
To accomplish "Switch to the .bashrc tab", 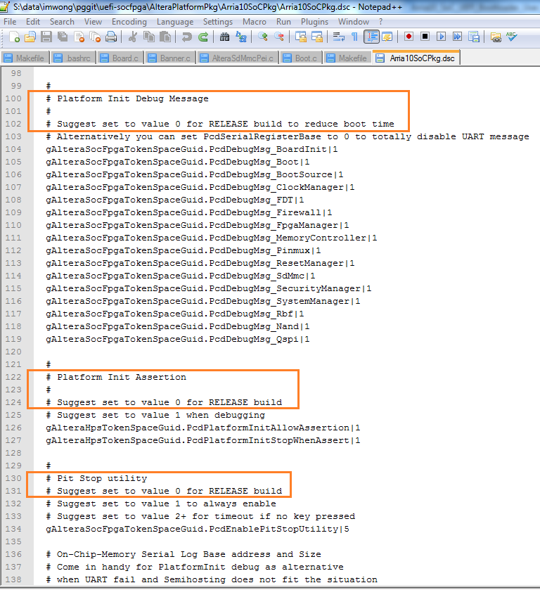I will 72,58.
